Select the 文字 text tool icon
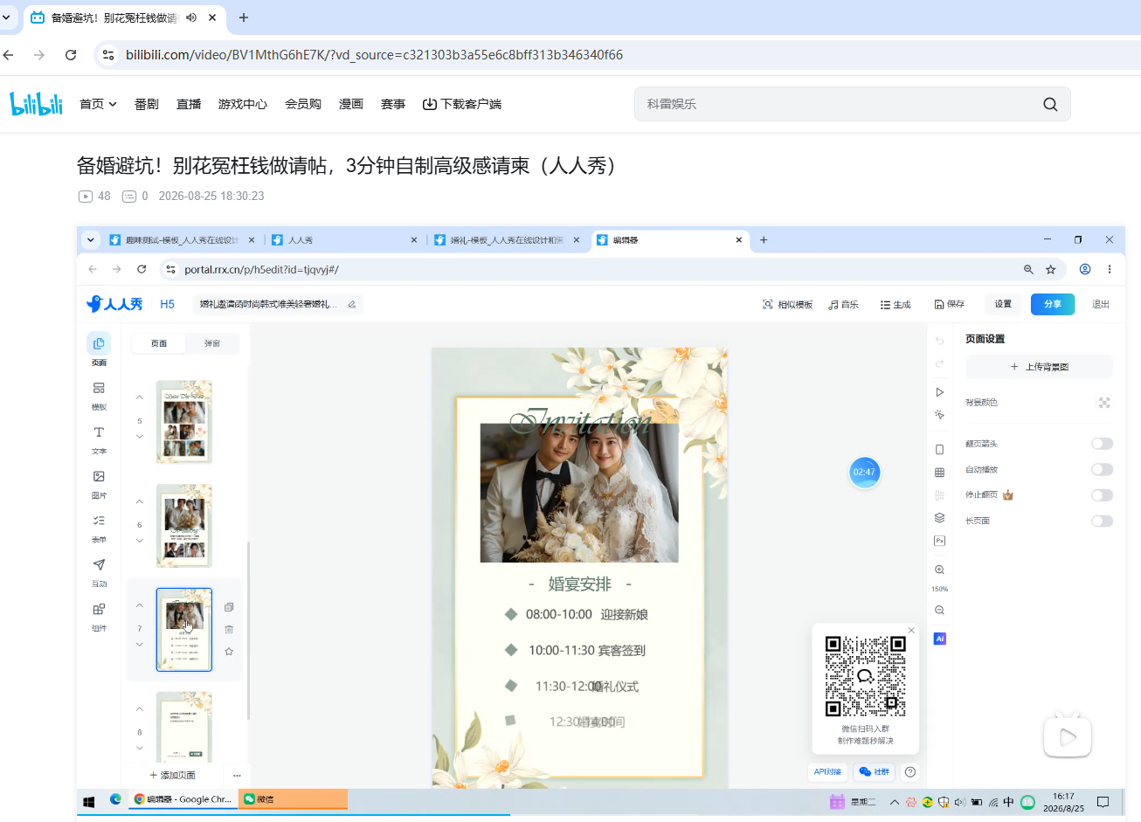Image resolution: width=1141 pixels, height=822 pixels. [99, 439]
